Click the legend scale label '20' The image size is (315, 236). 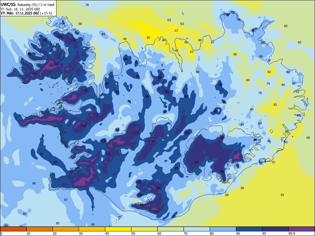pos(54,233)
